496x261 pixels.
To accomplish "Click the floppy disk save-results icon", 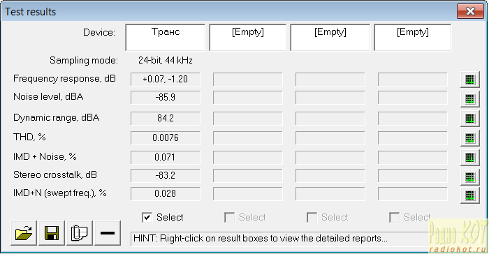I will pyautogui.click(x=52, y=233).
